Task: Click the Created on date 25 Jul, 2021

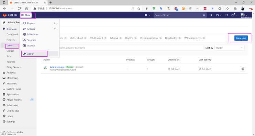Action: (174, 69)
